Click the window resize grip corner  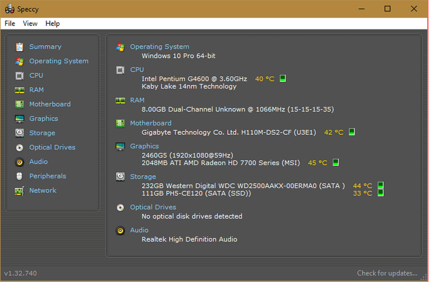point(424,277)
